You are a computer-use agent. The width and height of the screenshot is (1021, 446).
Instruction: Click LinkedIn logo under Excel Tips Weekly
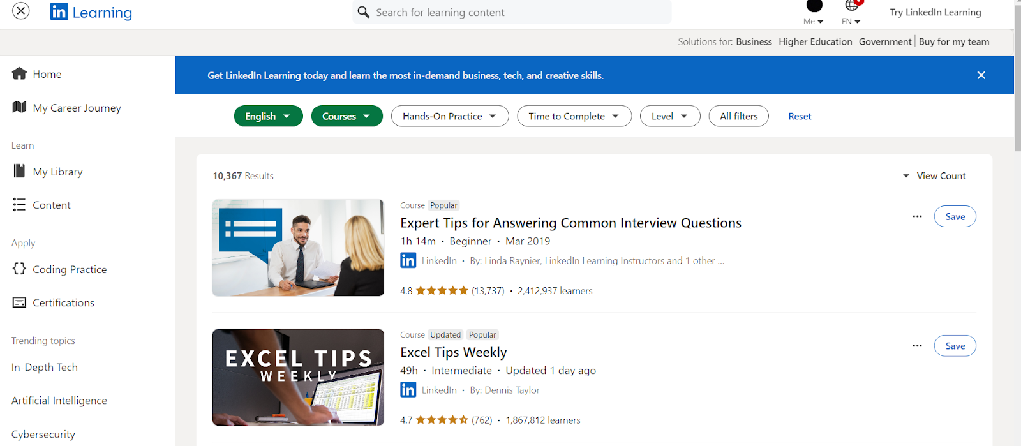point(408,390)
